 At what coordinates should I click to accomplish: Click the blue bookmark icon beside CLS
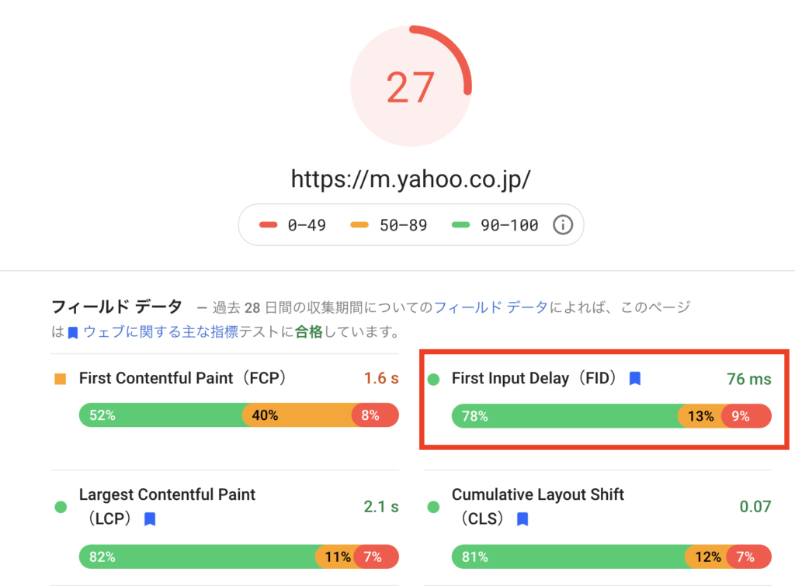[x=522, y=518]
